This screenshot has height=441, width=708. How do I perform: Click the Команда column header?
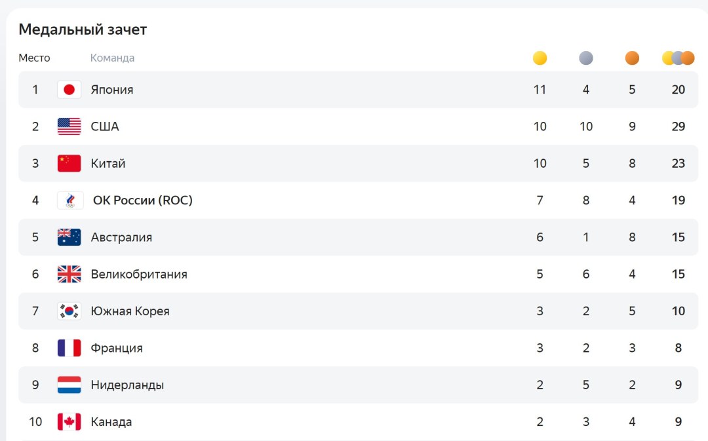[113, 58]
